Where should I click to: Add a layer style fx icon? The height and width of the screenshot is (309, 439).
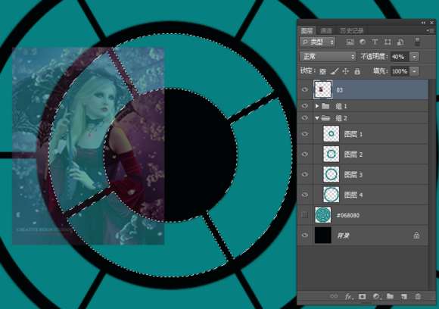click(348, 296)
